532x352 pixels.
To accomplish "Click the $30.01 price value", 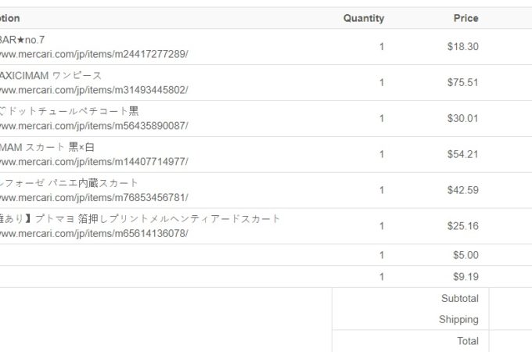I will [462, 119].
